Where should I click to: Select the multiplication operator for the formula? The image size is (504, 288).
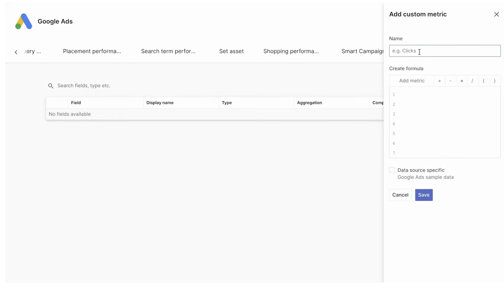coord(461,81)
